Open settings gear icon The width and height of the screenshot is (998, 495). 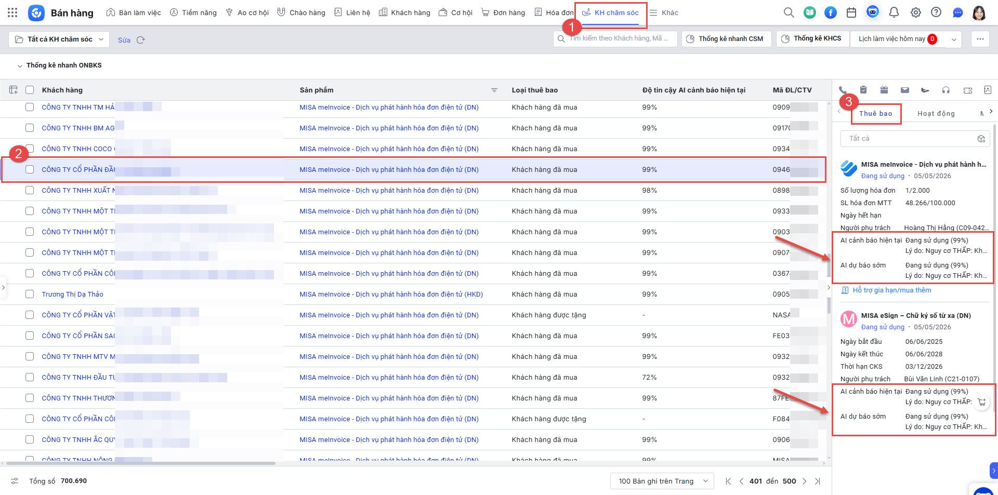point(915,12)
